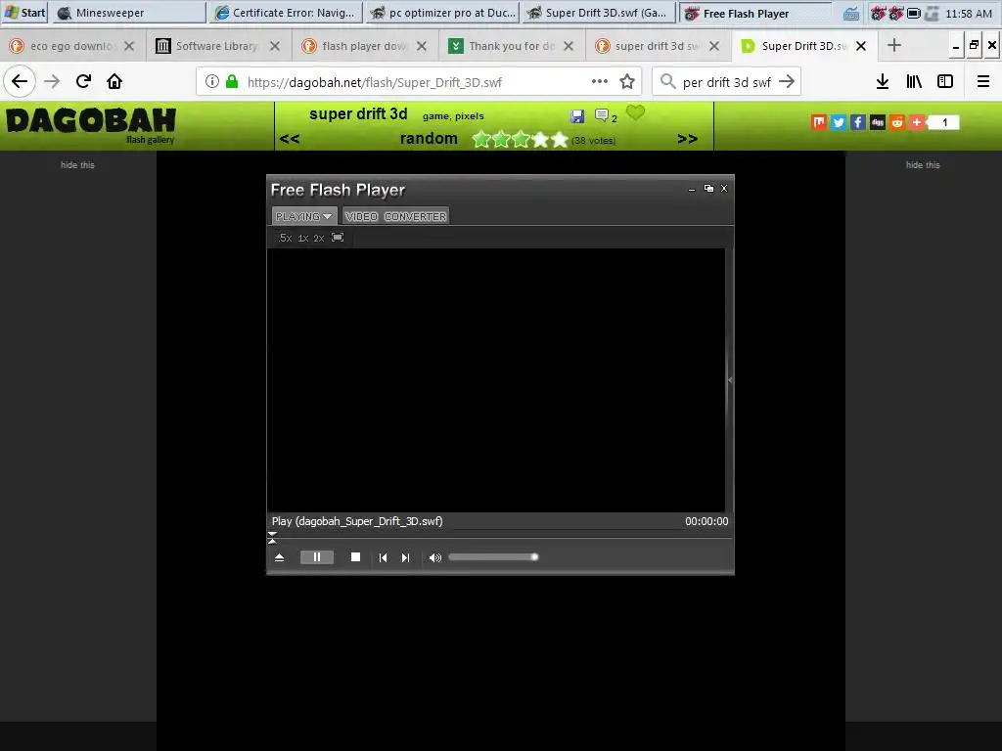Open the Start menu
Image resolution: width=1002 pixels, height=751 pixels.
tap(24, 13)
